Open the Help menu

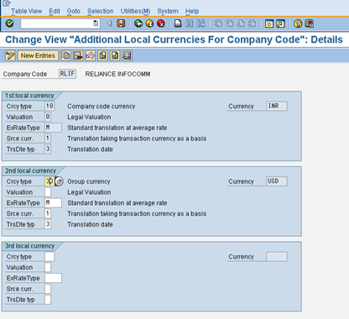(192, 11)
